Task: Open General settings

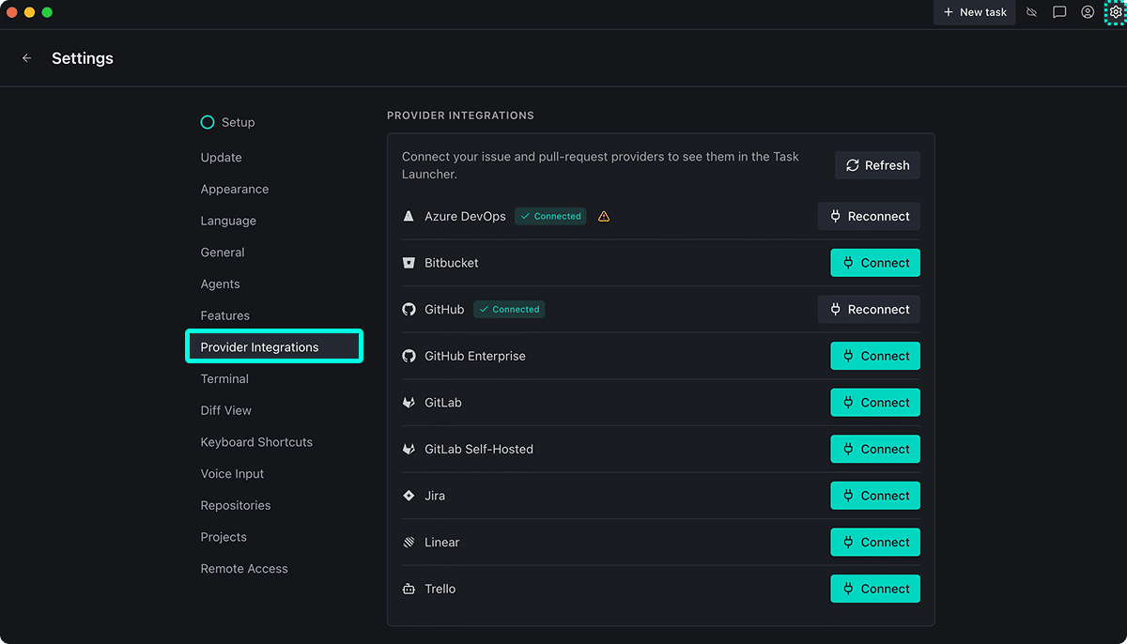Action: pos(223,253)
